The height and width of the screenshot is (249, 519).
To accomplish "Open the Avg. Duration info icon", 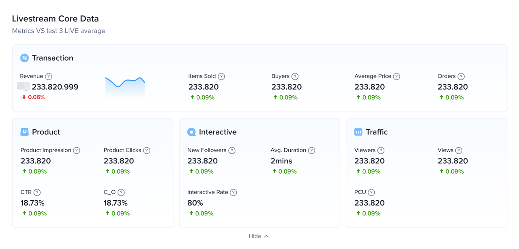I will (x=311, y=150).
